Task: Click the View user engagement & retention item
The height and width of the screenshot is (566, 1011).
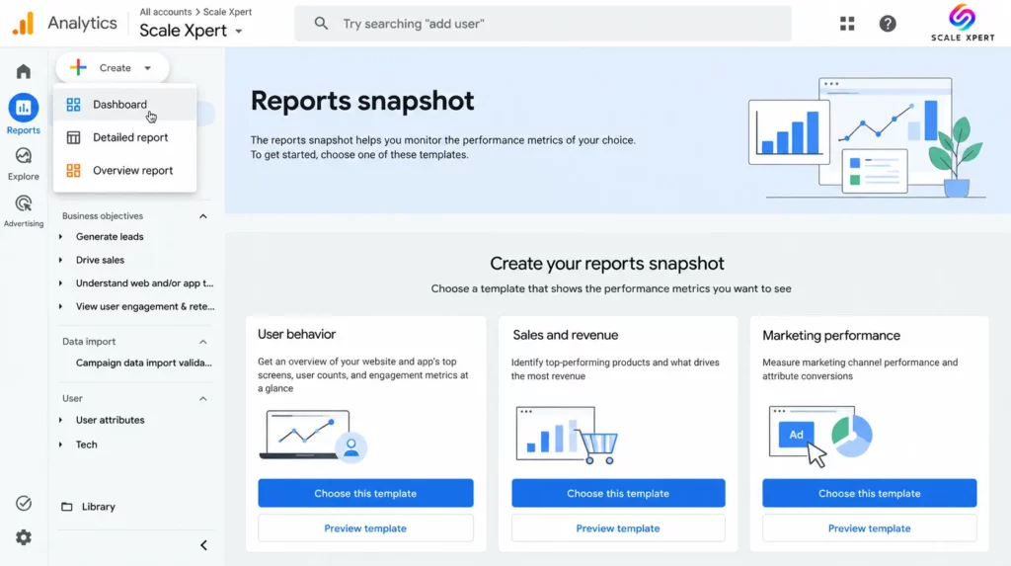Action: [x=145, y=306]
